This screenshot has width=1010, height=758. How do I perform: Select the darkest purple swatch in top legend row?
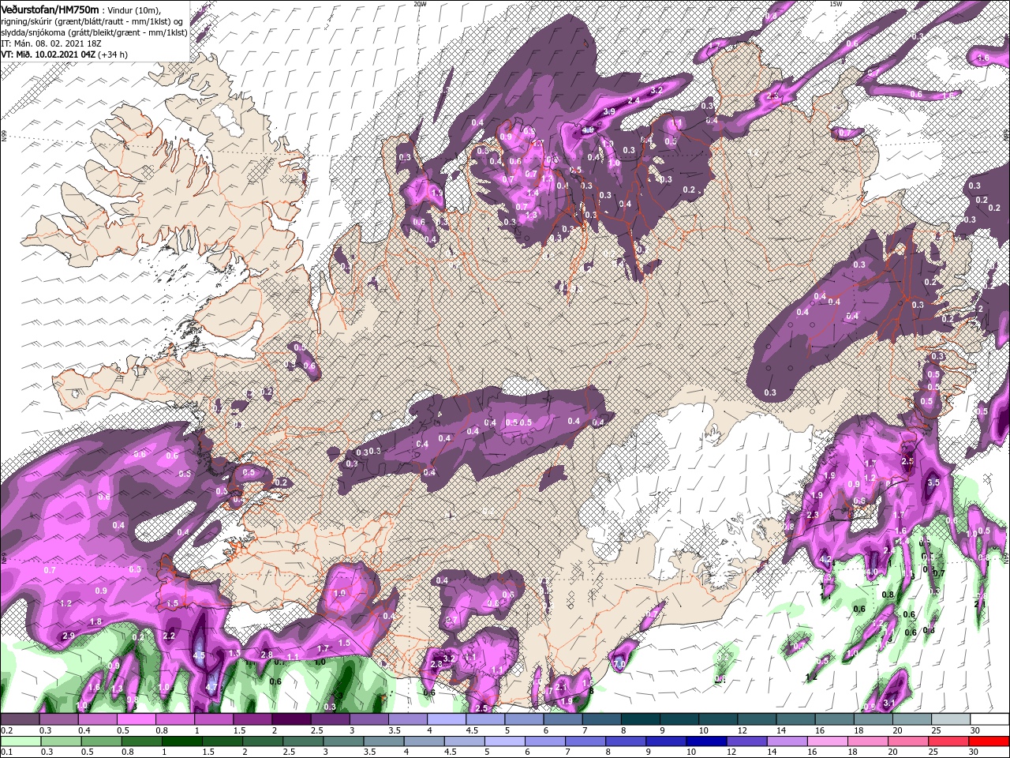[x=291, y=720]
